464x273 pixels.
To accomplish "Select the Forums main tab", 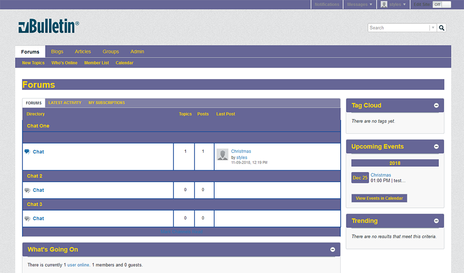I will click(x=30, y=52).
